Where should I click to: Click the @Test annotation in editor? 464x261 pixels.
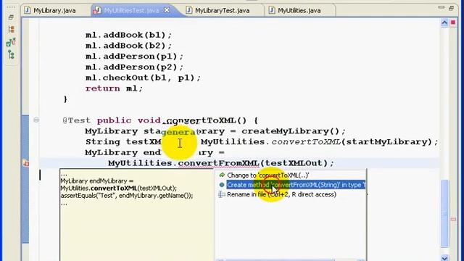[x=76, y=120]
